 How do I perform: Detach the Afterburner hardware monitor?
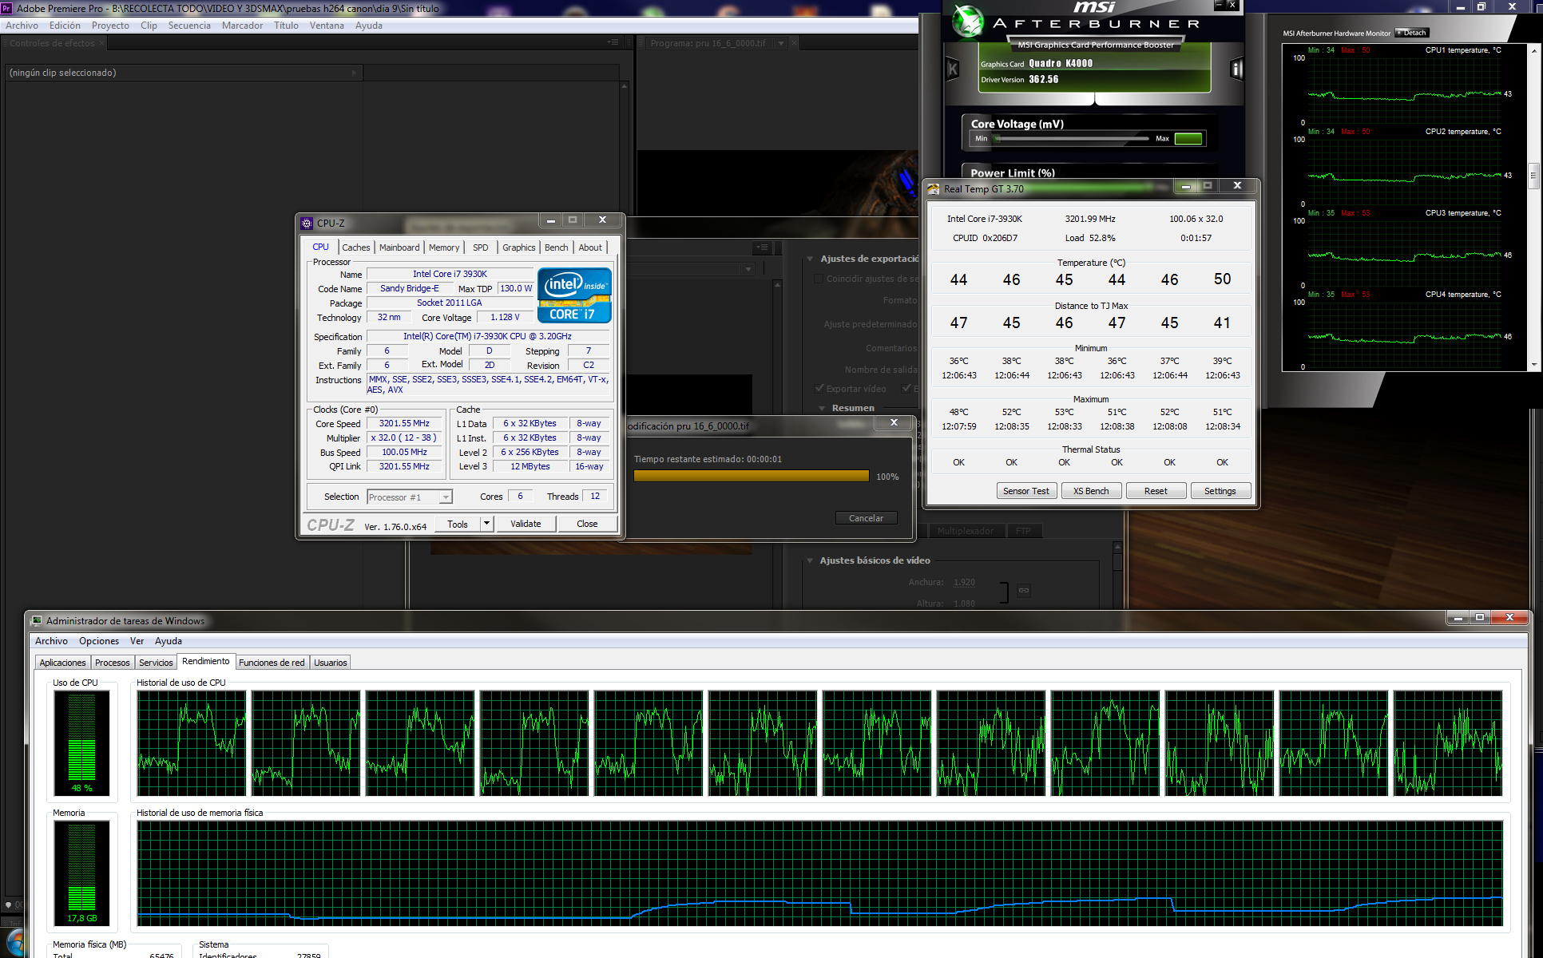pyautogui.click(x=1411, y=33)
